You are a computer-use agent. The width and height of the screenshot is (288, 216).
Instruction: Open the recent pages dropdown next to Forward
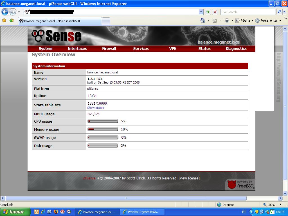[x=19, y=12]
